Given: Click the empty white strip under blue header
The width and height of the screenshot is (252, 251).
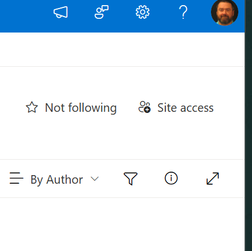Looking at the screenshot, I should (122, 50).
